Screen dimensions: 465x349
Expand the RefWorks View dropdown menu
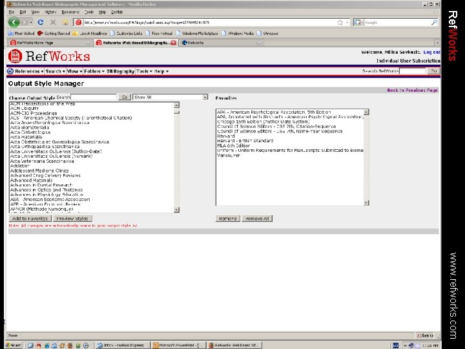[74, 71]
